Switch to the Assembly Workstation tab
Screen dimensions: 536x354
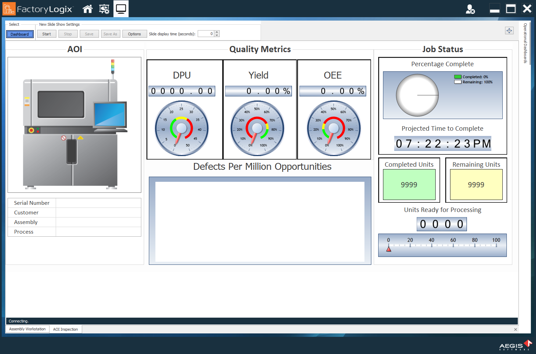click(27, 329)
